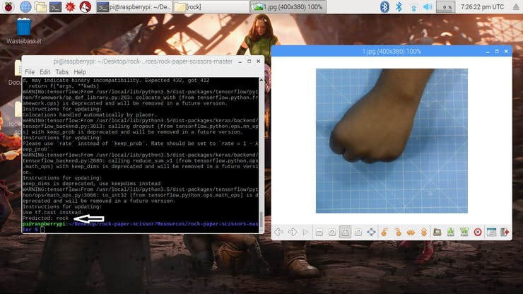This screenshot has width=523, height=294.
Task: Launch Mathematica from the taskbar
Action: pyautogui.click(x=70, y=6)
